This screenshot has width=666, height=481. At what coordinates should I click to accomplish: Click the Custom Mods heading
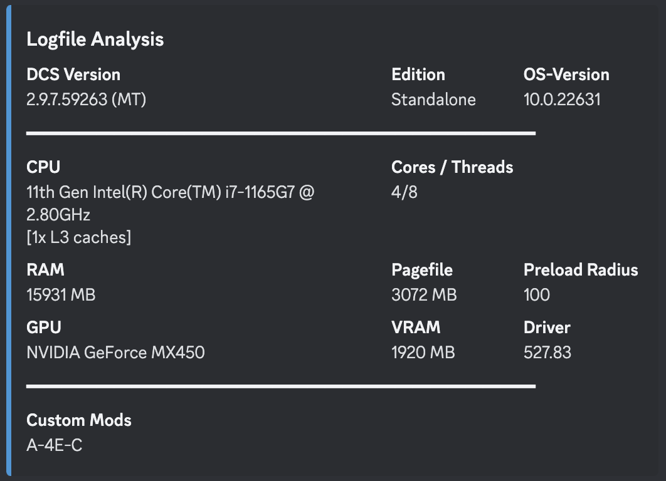coord(79,420)
